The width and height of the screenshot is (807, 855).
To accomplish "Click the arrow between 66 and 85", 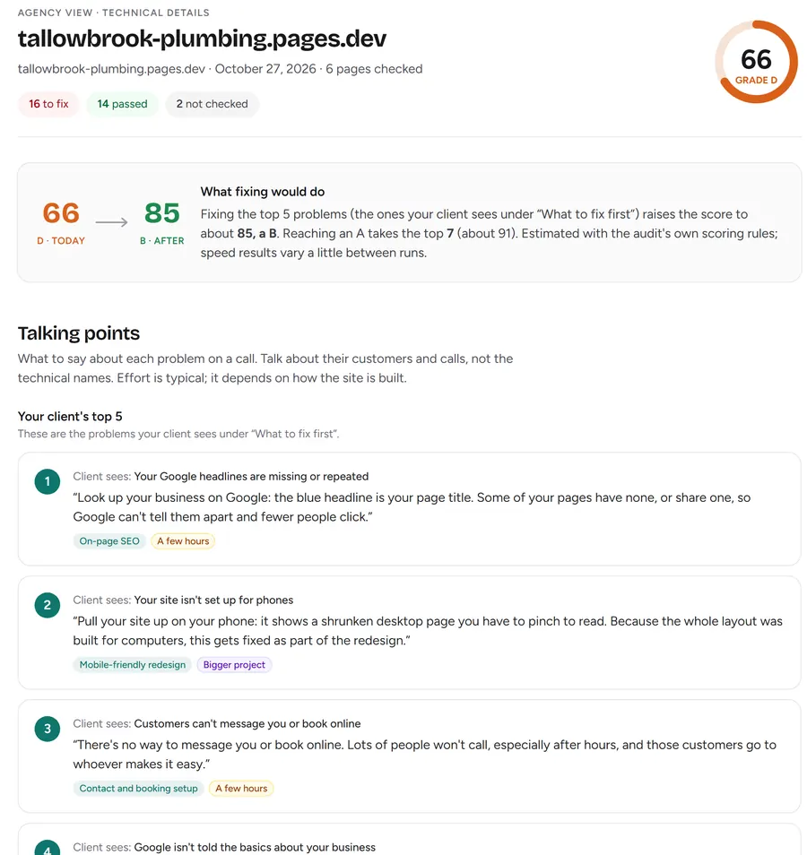I will click(x=111, y=222).
